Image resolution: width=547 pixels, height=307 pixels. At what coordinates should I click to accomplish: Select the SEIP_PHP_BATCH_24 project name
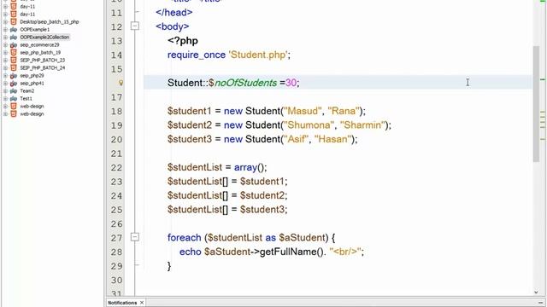[x=42, y=68]
